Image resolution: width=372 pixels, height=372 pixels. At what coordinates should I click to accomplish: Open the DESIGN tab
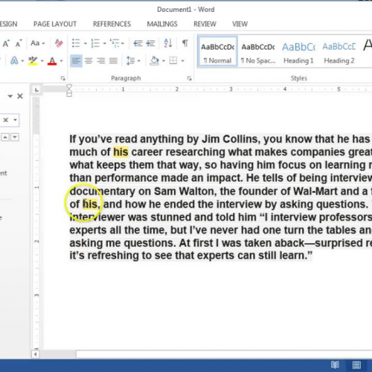pos(8,24)
